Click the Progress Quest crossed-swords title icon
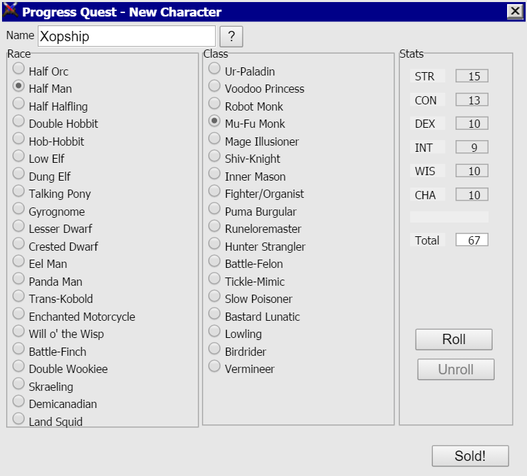Viewport: 527px width, 476px height. point(10,11)
